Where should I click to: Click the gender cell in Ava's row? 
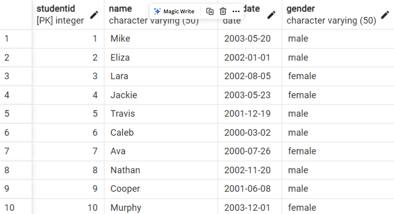(338, 151)
